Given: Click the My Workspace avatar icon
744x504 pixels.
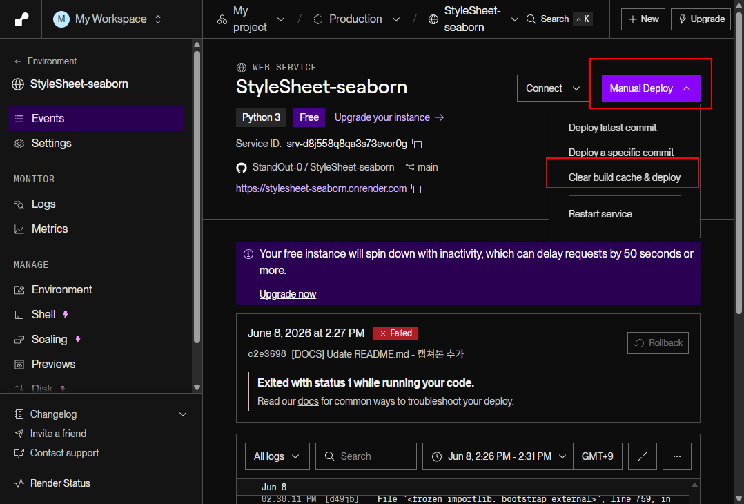Looking at the screenshot, I should (61, 19).
